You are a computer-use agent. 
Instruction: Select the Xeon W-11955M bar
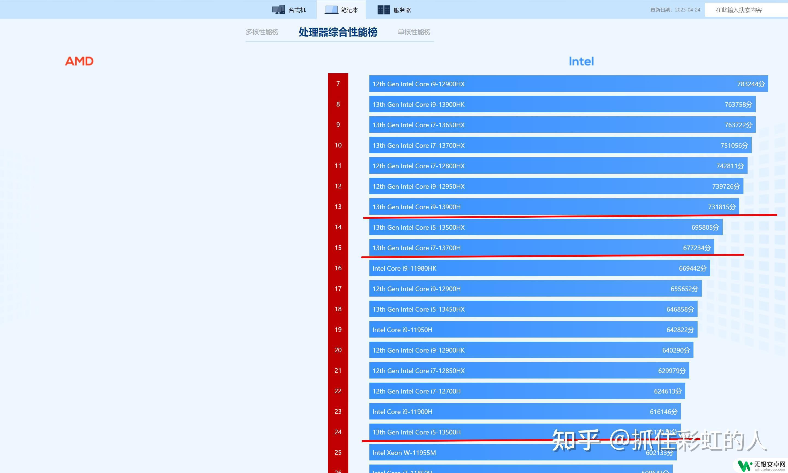523,452
